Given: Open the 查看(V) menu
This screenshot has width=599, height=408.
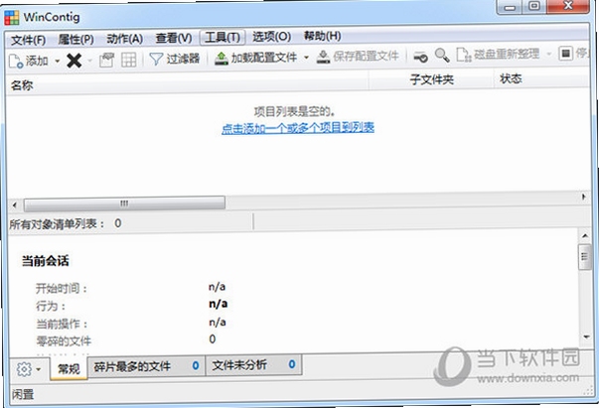Looking at the screenshot, I should pyautogui.click(x=174, y=38).
